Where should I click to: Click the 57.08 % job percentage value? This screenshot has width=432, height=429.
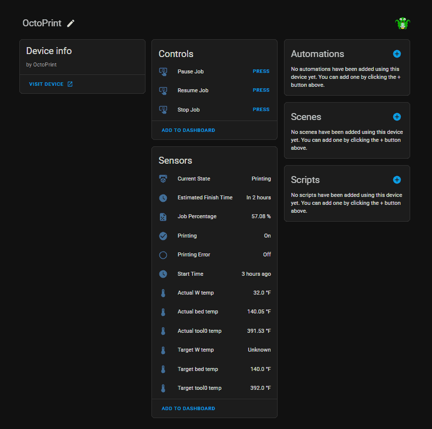click(x=261, y=217)
